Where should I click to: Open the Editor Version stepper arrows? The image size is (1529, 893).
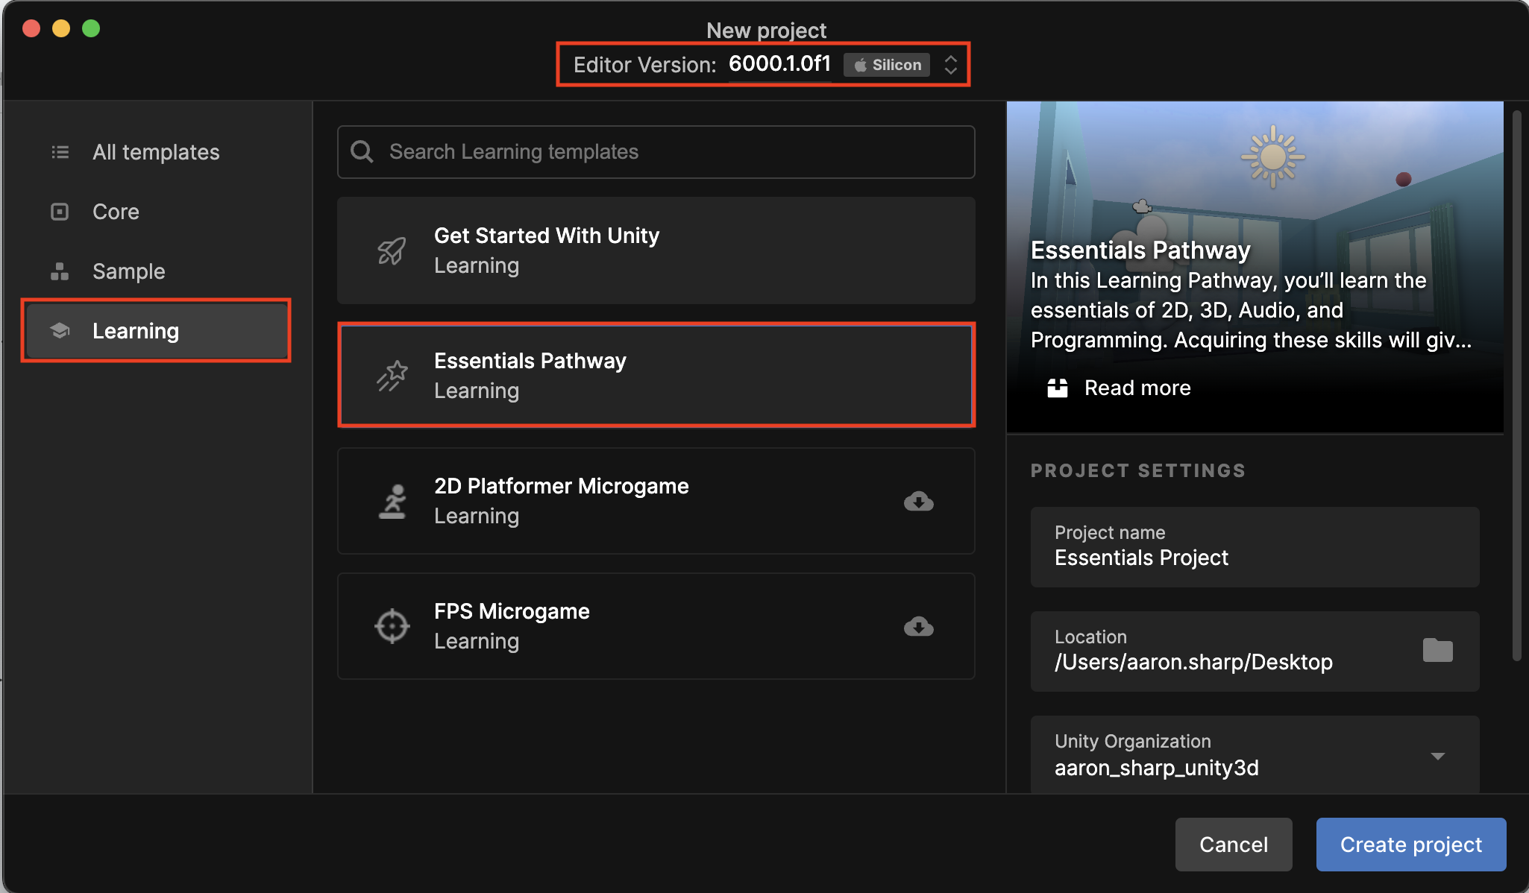point(950,65)
